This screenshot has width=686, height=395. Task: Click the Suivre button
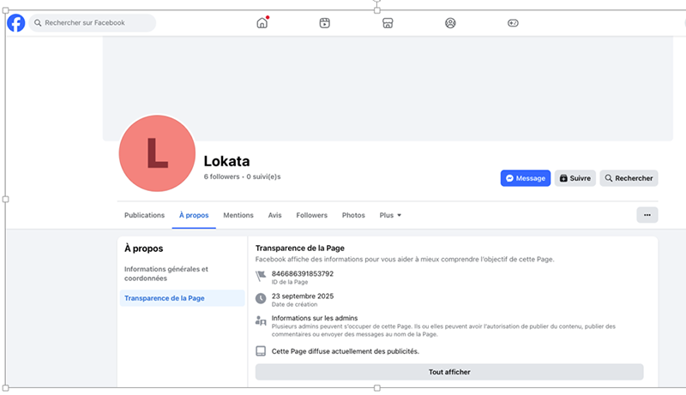pos(575,178)
